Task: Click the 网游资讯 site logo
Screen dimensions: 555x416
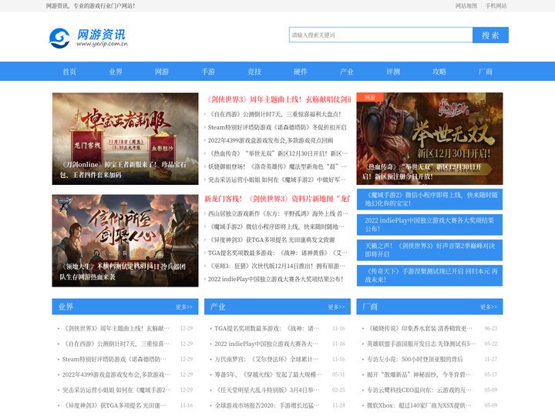Action: pos(89,38)
